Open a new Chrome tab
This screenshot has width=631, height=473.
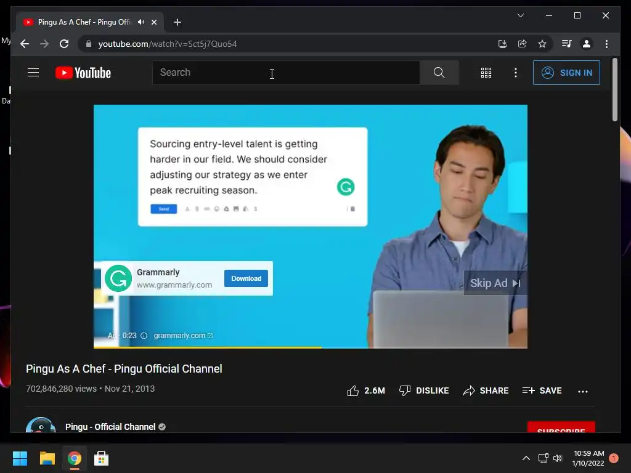[x=177, y=22]
